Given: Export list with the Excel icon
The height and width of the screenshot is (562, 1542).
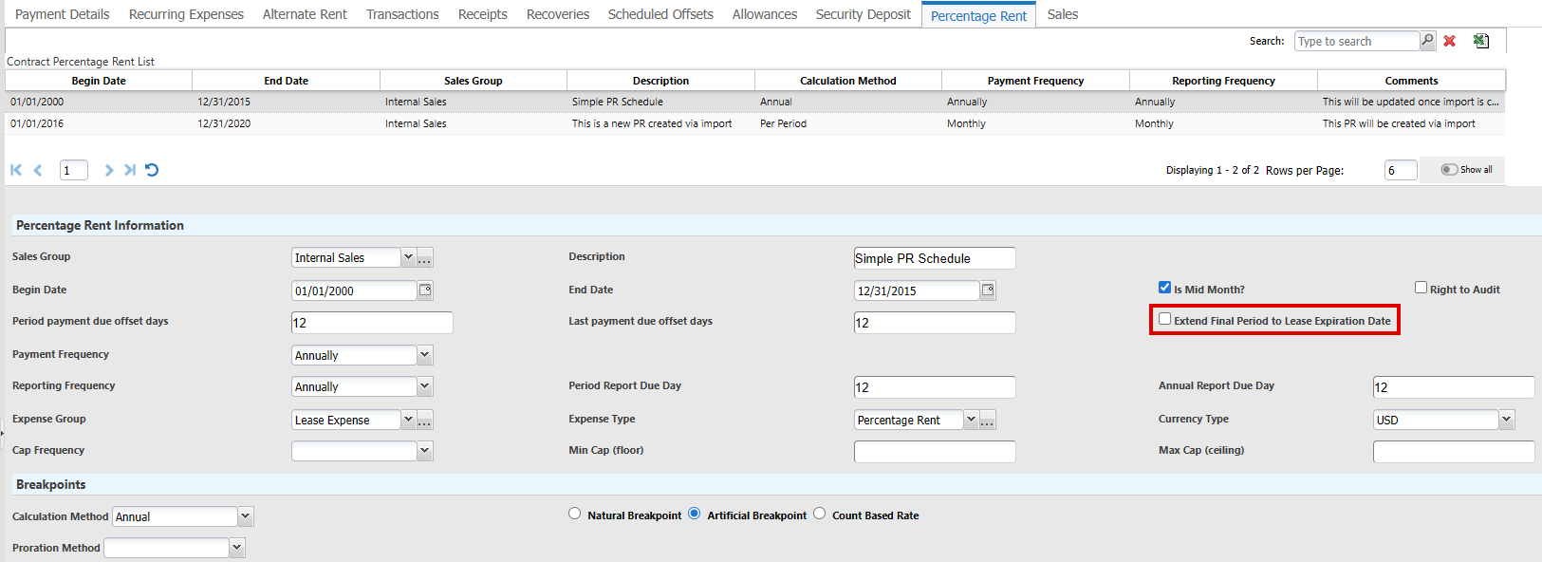Looking at the screenshot, I should (x=1480, y=41).
